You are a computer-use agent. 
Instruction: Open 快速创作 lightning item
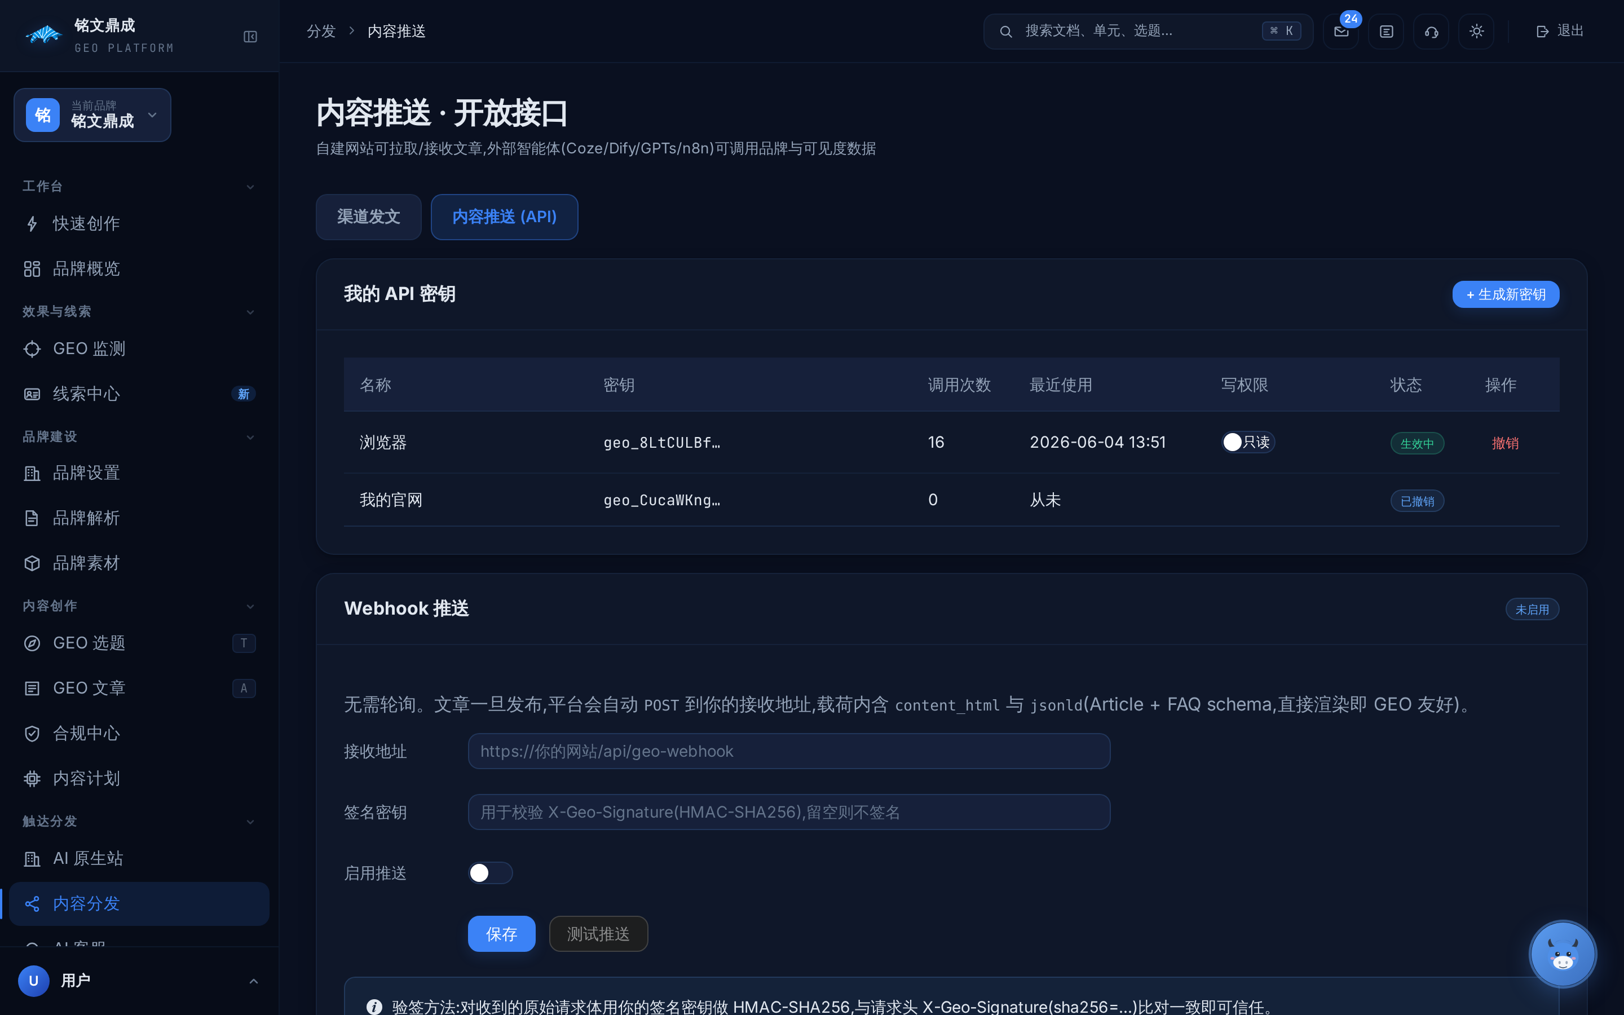tap(139, 223)
